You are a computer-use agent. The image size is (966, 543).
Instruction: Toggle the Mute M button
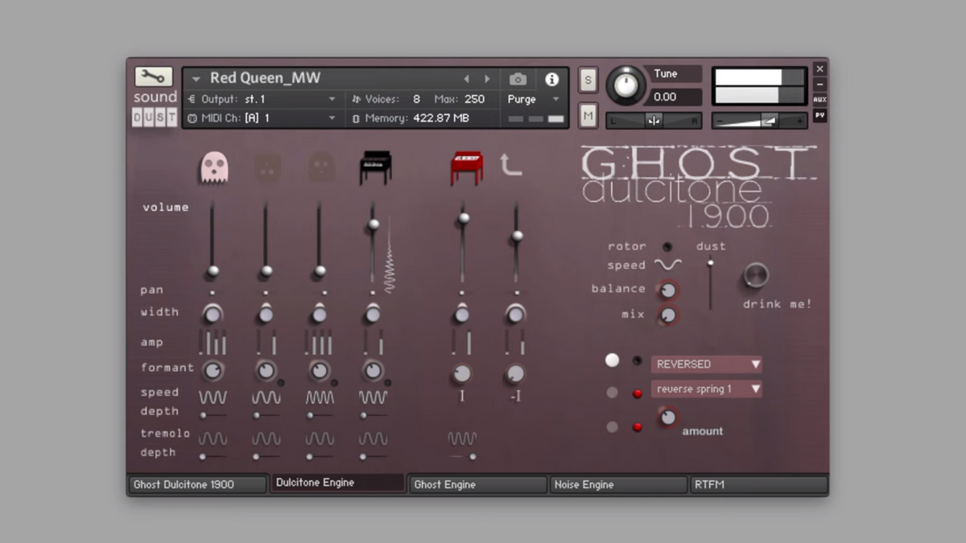(588, 116)
